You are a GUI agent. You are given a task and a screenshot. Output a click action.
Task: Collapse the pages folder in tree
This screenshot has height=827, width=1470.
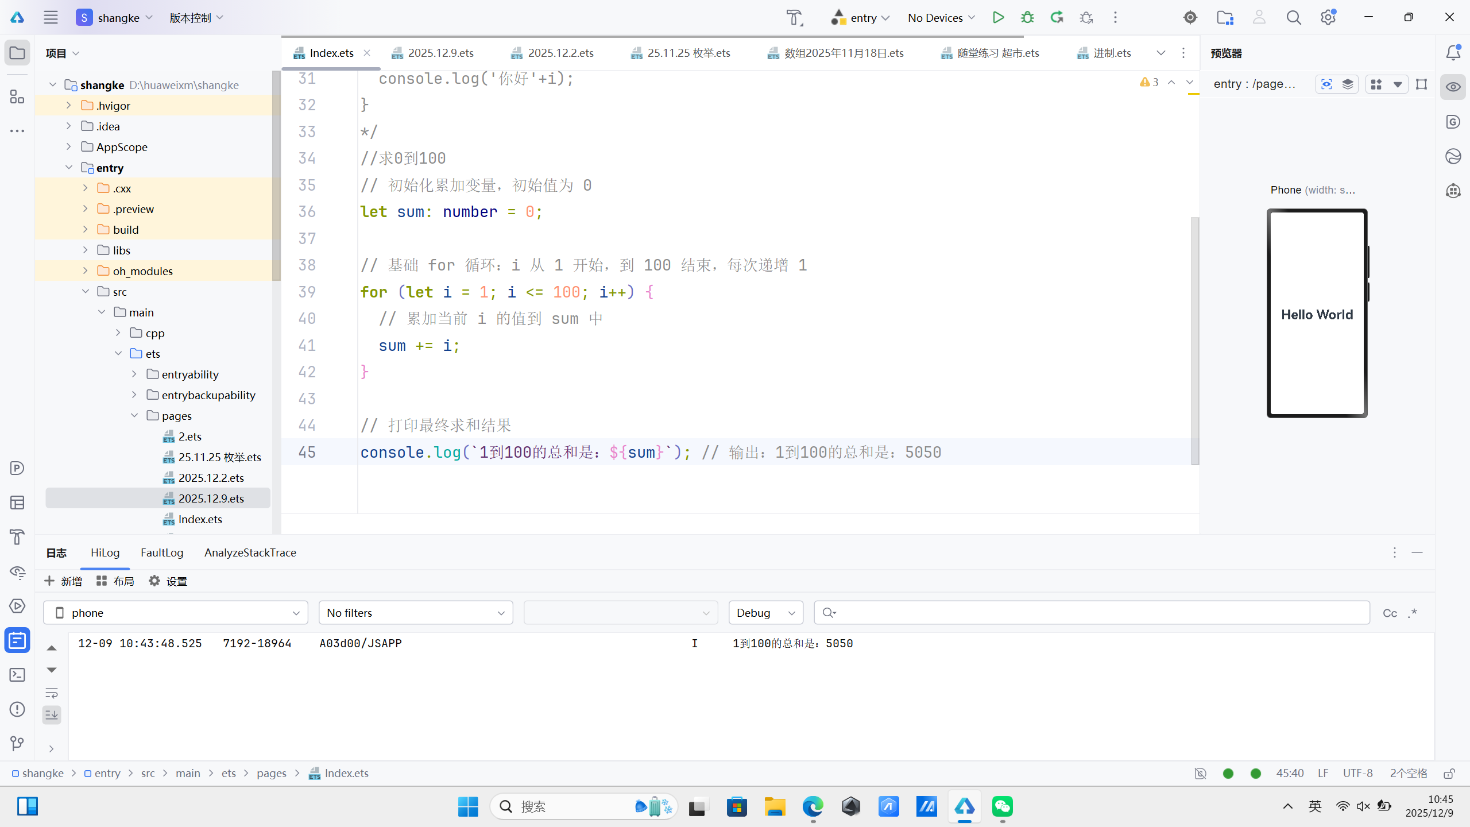coord(134,415)
